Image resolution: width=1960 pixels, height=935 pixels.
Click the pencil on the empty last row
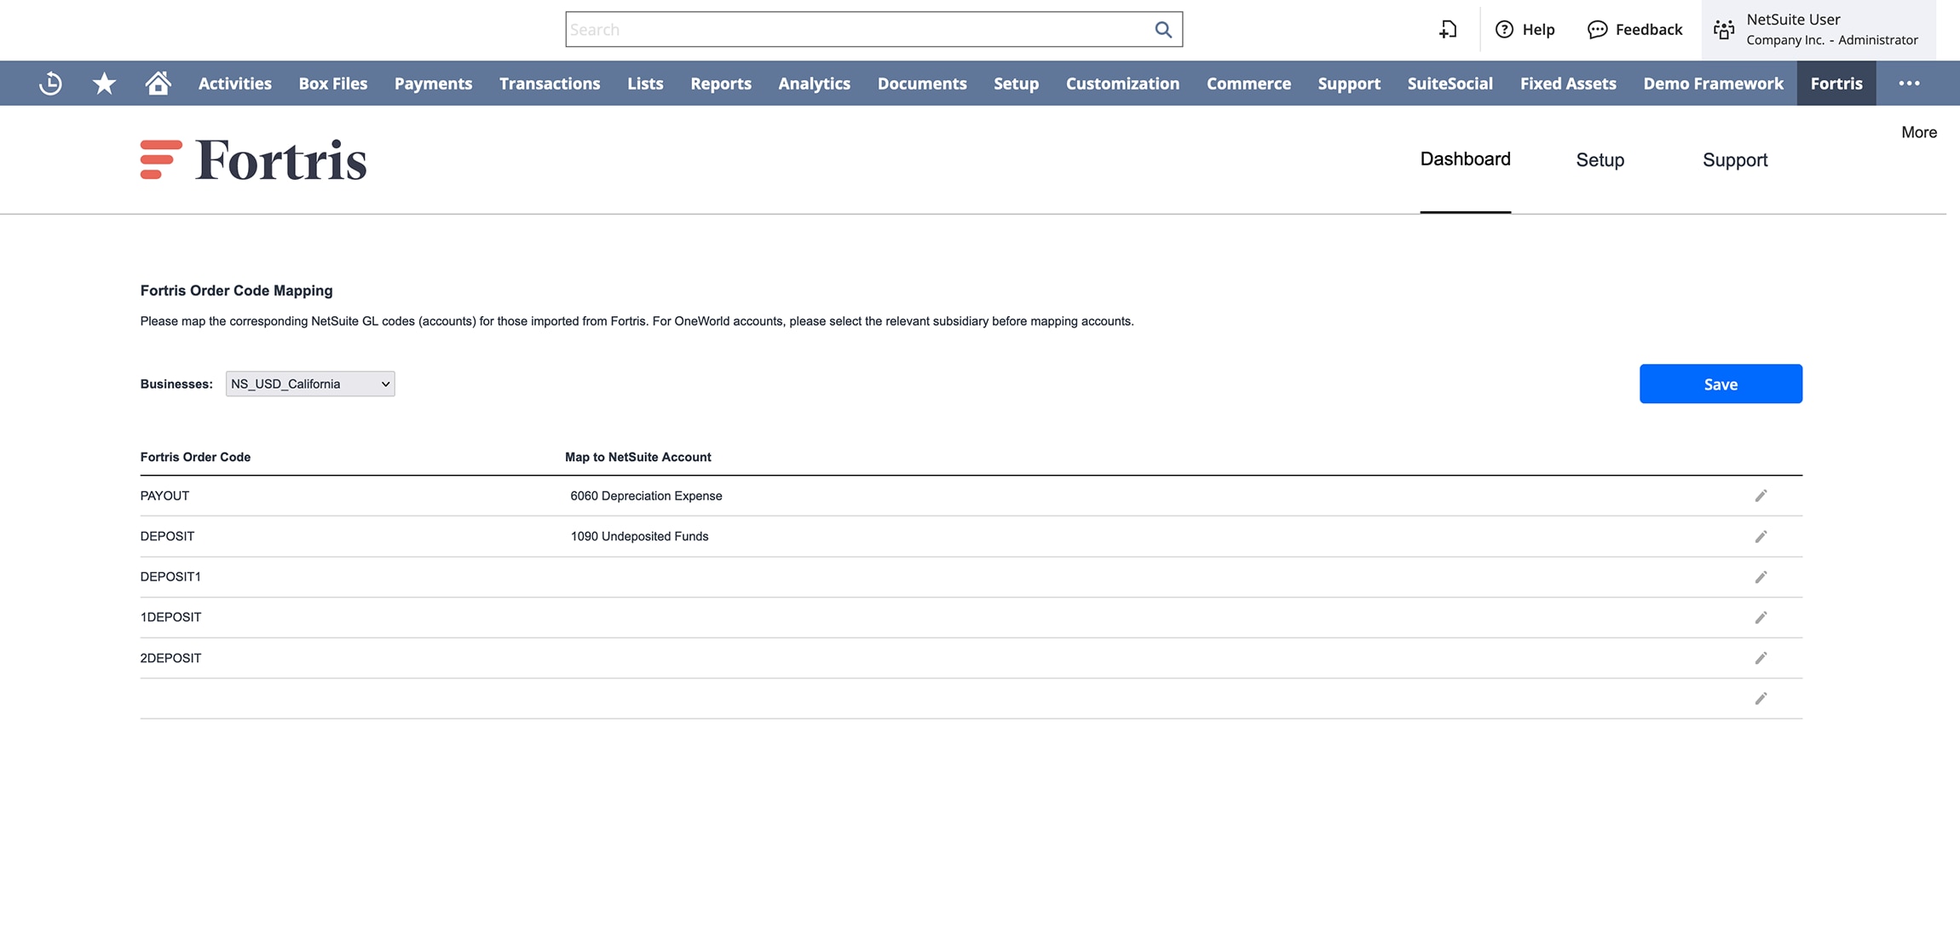(x=1761, y=699)
